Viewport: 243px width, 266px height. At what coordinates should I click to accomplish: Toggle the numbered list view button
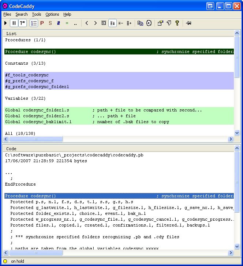click(x=34, y=23)
